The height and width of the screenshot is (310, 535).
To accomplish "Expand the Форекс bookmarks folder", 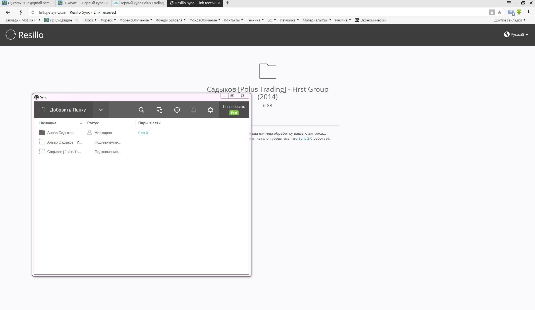I will (x=108, y=20).
